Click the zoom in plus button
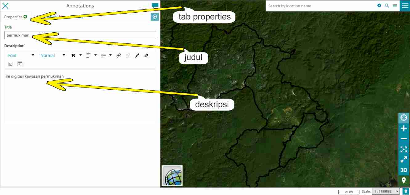The image size is (410, 195). 404,128
